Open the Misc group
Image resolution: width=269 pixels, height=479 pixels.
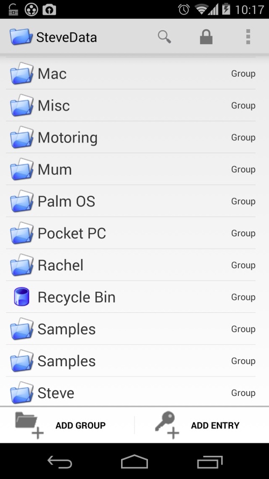point(131,105)
